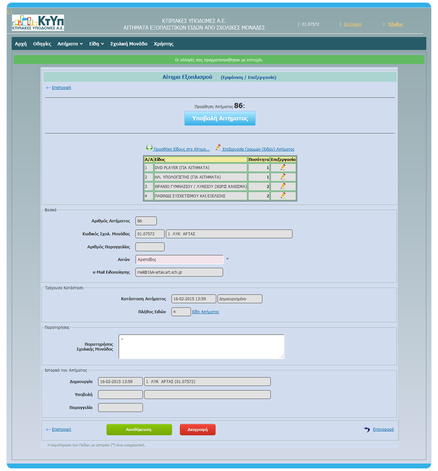The height and width of the screenshot is (471, 438).
Task: Click the ΗΛ. ΥΠΟΛΟΓΙΣΤΗΣ (ΓΙΑ ΑΙΤΗΜΑΤΑ) cell
Action: [x=201, y=177]
